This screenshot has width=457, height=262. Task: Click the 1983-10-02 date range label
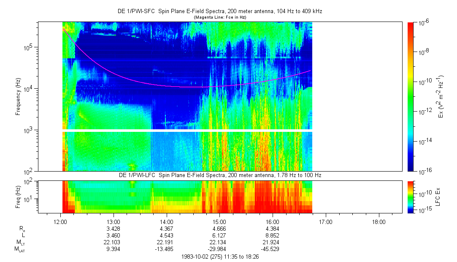[219, 257]
